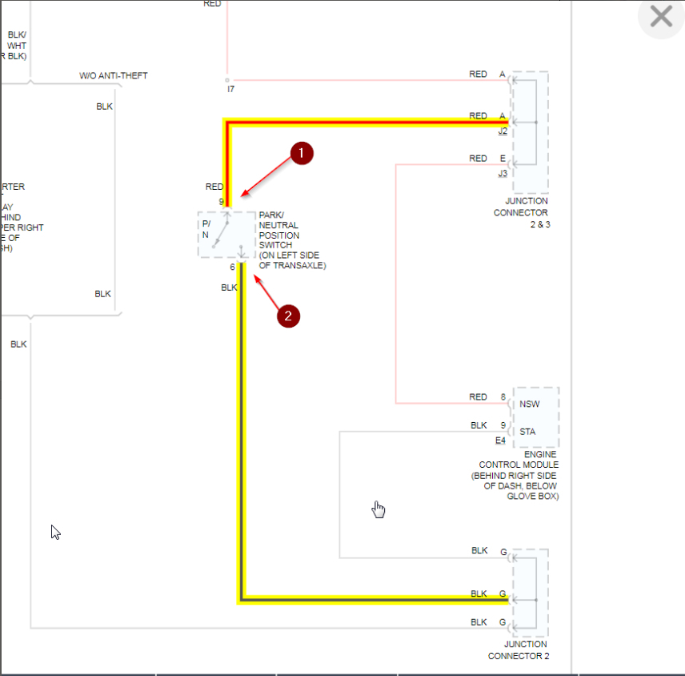
Task: Click the JUNCTION CONNECTOR 2 label at the bottom
Action: [519, 650]
